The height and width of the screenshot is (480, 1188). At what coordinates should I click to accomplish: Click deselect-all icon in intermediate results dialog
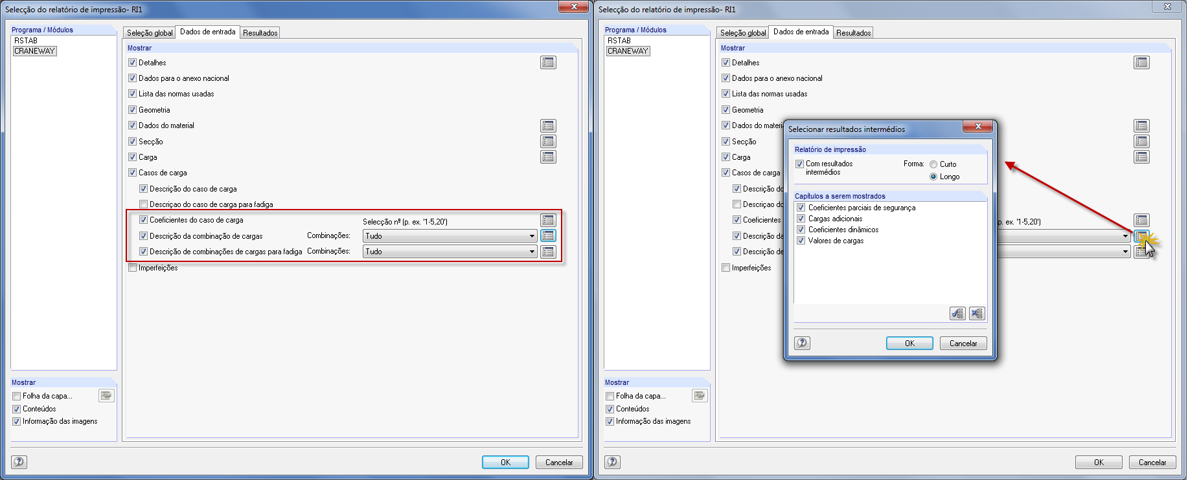(x=977, y=314)
